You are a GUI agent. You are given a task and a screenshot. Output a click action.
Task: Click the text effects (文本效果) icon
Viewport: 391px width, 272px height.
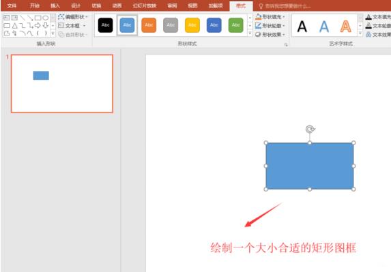368,34
